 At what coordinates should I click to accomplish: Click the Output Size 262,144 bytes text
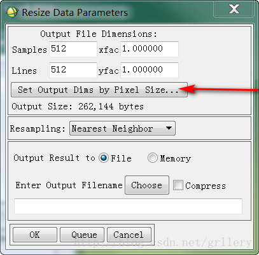coord(78,106)
